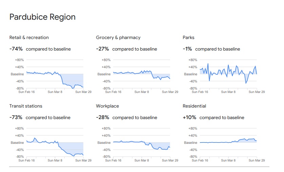284x172 pixels.
Task: Click the Residential line chart
Action: (x=228, y=143)
